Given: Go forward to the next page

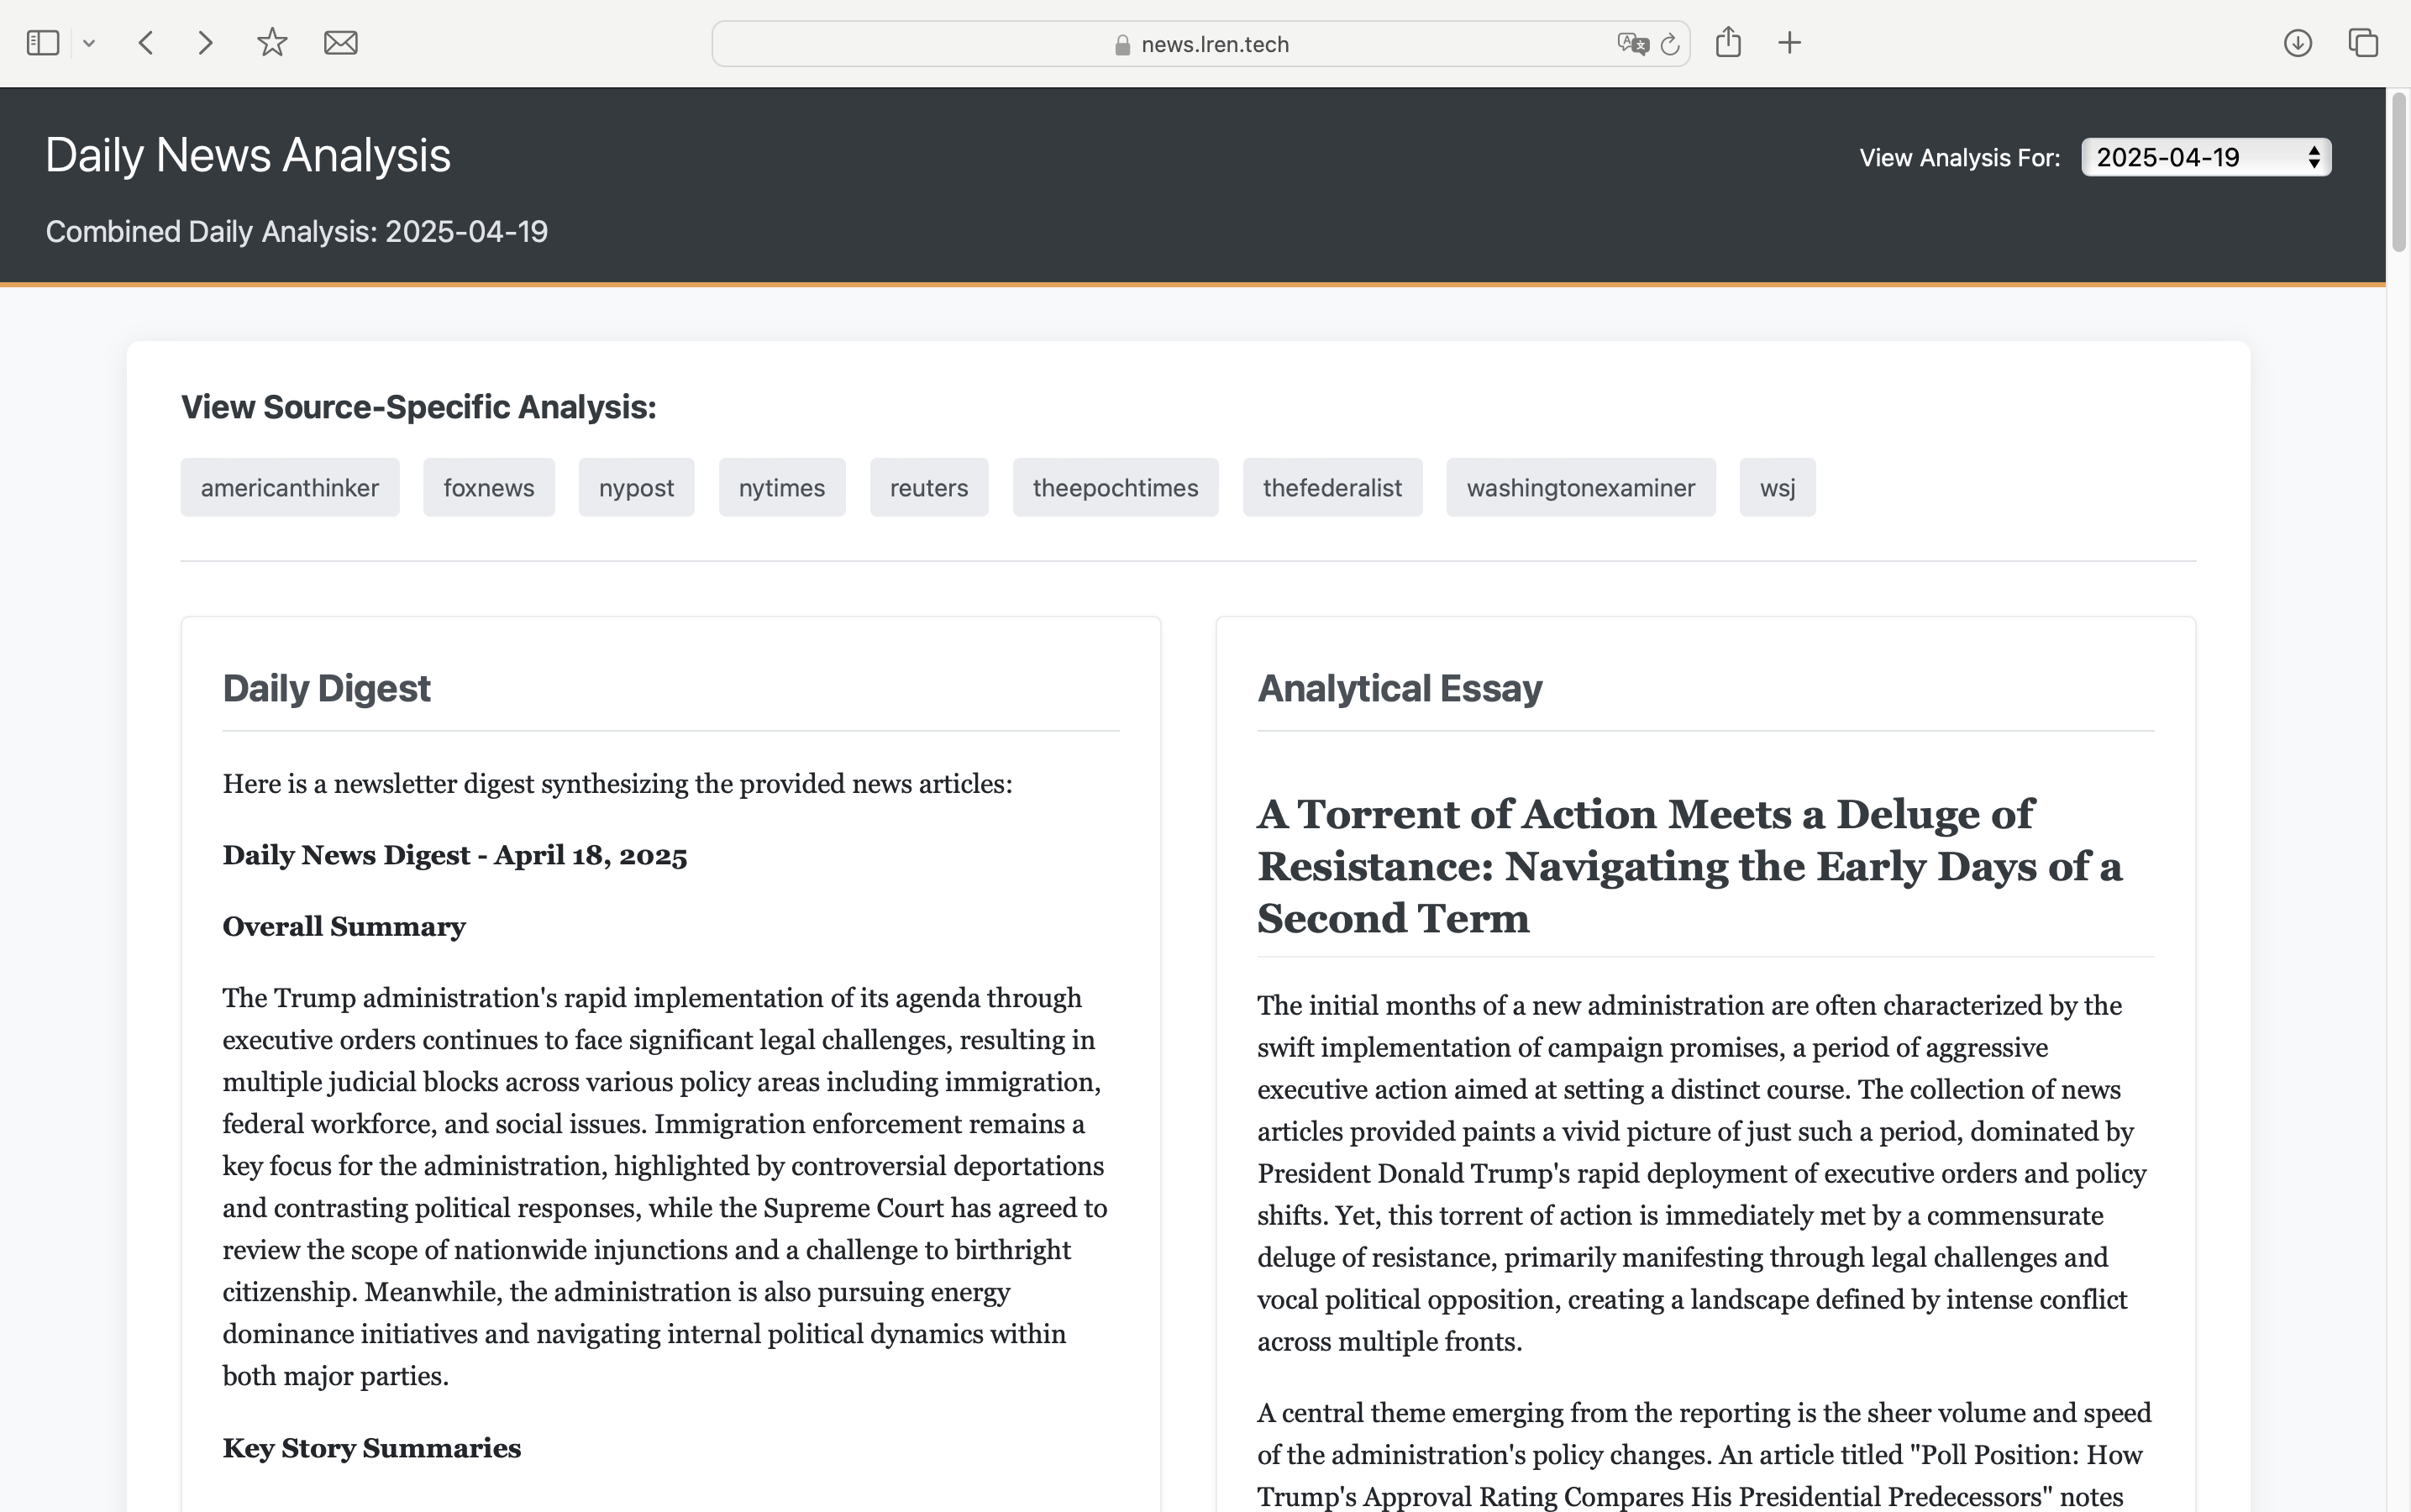Looking at the screenshot, I should (205, 43).
